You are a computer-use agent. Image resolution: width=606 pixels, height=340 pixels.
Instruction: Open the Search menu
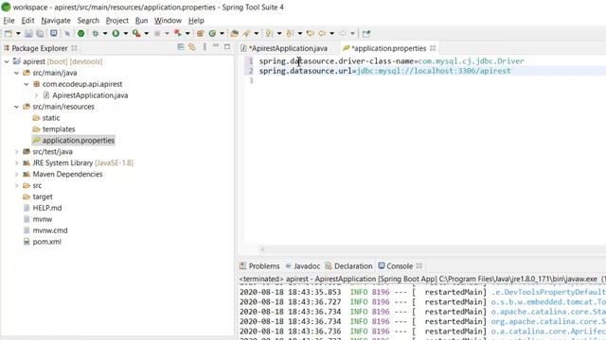[x=88, y=21]
